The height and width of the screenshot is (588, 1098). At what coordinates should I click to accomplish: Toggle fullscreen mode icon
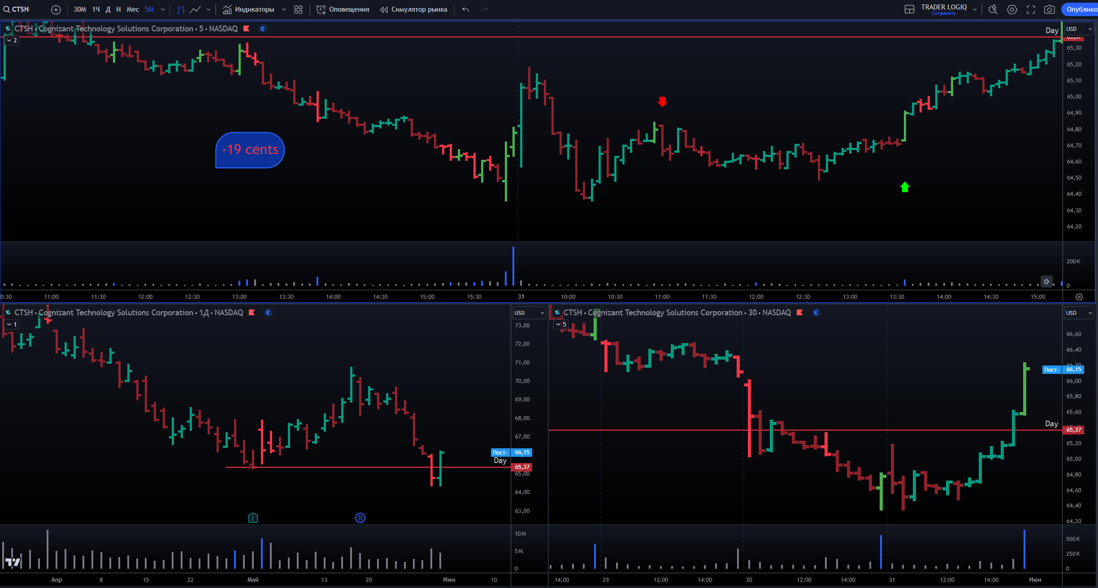1031,9
